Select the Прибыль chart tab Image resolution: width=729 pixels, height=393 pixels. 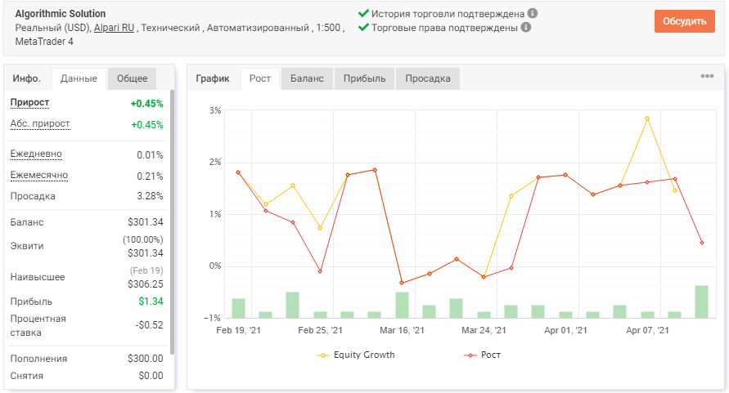(365, 78)
